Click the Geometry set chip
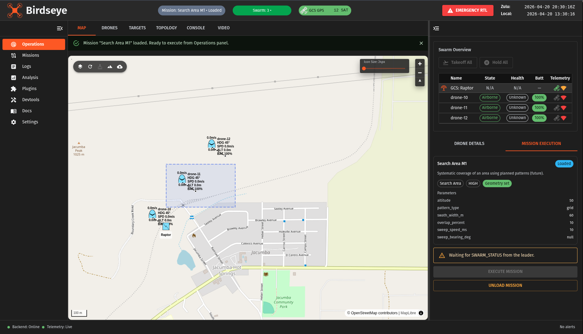The width and height of the screenshot is (583, 334). coord(497,183)
